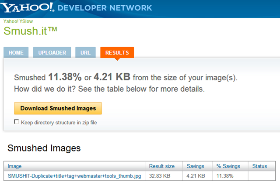This screenshot has width=280, height=182.
Task: Switch to the UPLOADER tab
Action: tap(52, 52)
